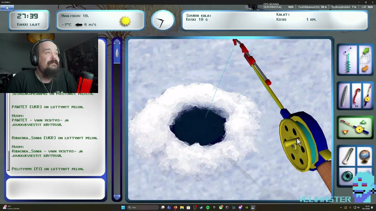Viewport: 376px width, 211px height.
Task: Click the microphone tray icon
Action: tap(350, 207)
